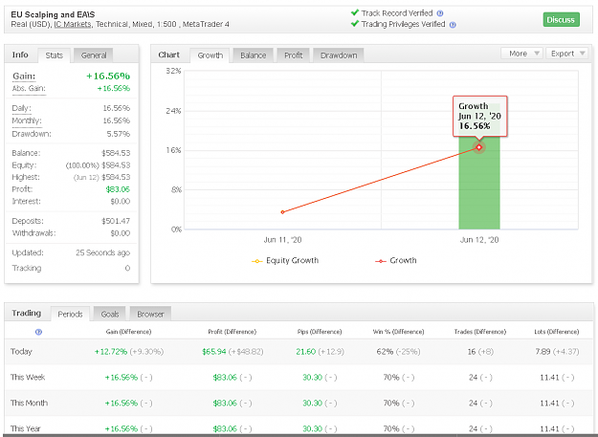Click help icon next to Track Record Verified
Screen dimensions: 598x437
click(x=440, y=13)
